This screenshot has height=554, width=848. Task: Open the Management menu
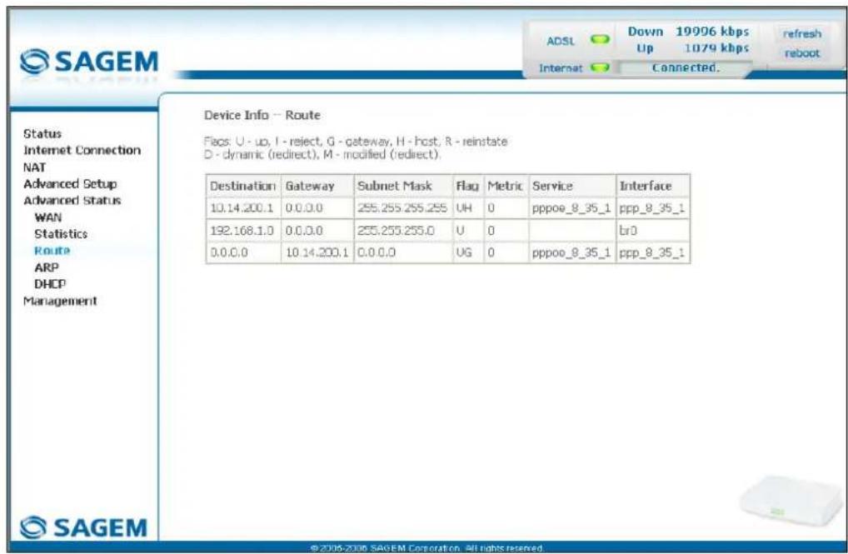[x=59, y=301]
